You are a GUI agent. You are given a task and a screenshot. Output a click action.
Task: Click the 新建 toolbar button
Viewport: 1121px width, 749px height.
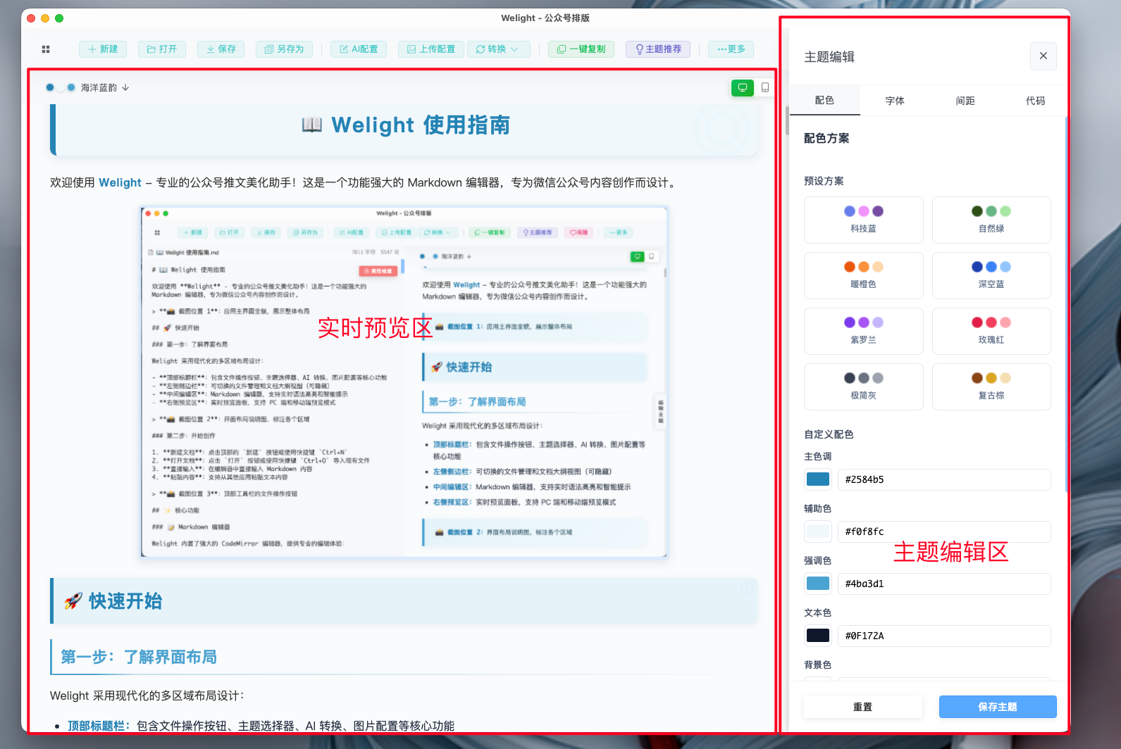point(103,49)
